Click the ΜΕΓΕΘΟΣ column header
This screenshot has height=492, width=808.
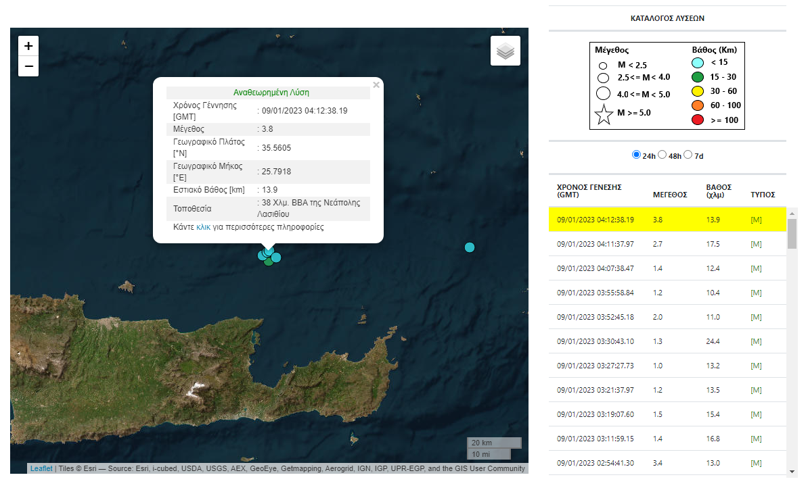670,195
